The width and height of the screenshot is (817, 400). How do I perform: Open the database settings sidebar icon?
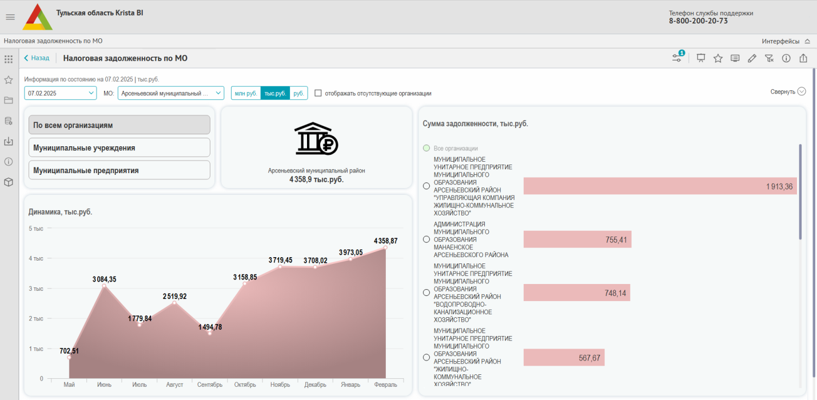coord(9,121)
